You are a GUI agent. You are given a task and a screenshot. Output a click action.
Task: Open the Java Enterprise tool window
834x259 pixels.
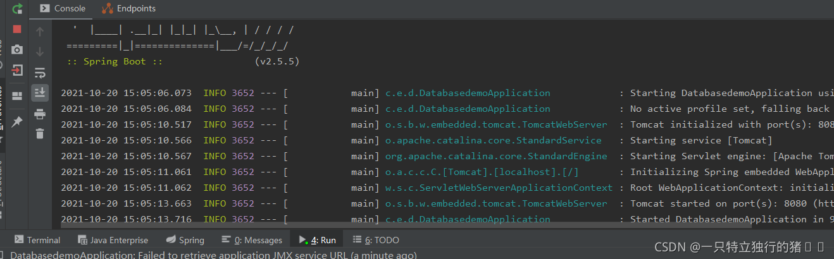click(x=113, y=240)
